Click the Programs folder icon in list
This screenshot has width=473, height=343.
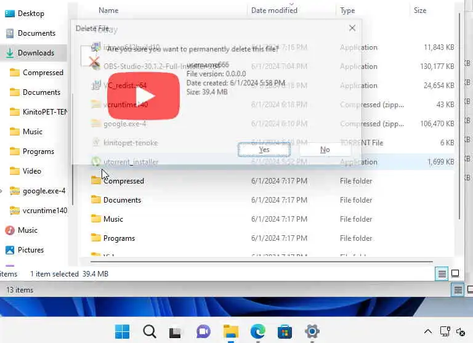(x=96, y=238)
